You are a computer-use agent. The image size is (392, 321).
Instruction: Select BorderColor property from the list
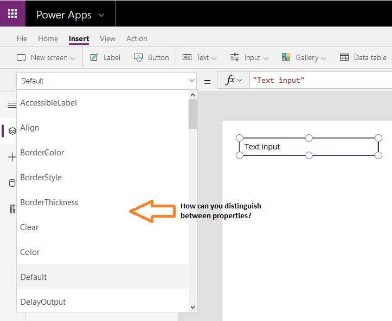point(42,153)
